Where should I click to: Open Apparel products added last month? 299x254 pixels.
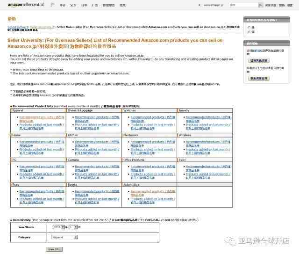42,126
